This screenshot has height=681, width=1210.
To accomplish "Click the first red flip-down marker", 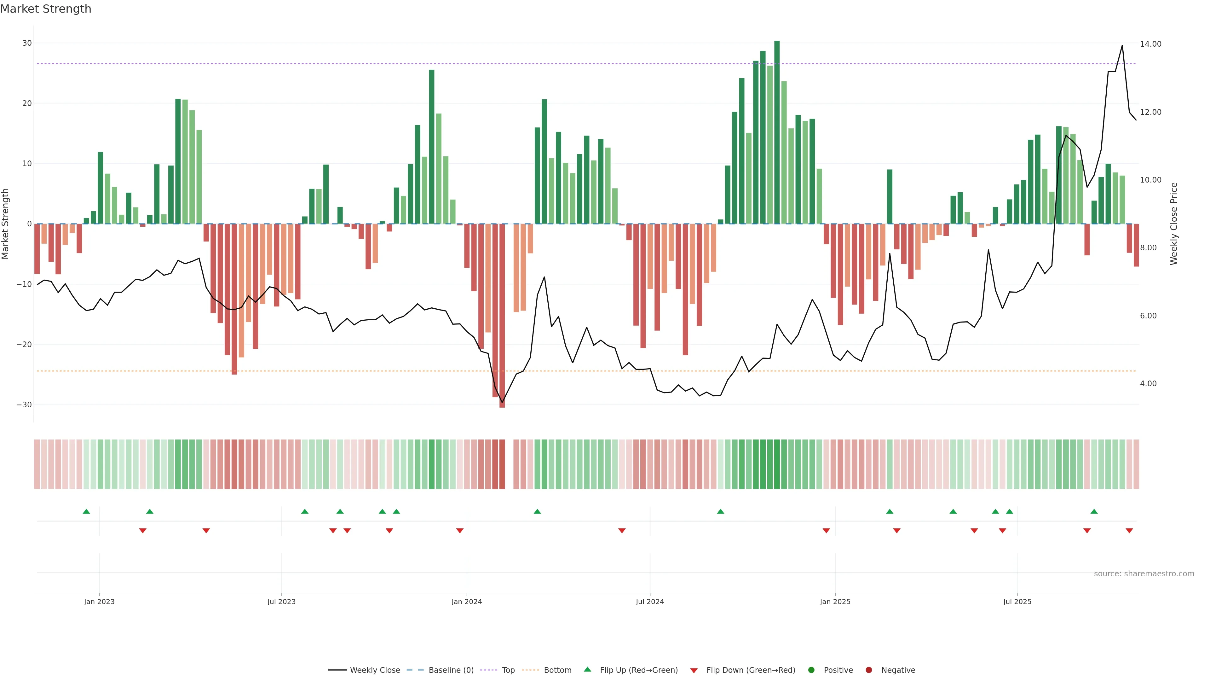I will click(x=143, y=531).
